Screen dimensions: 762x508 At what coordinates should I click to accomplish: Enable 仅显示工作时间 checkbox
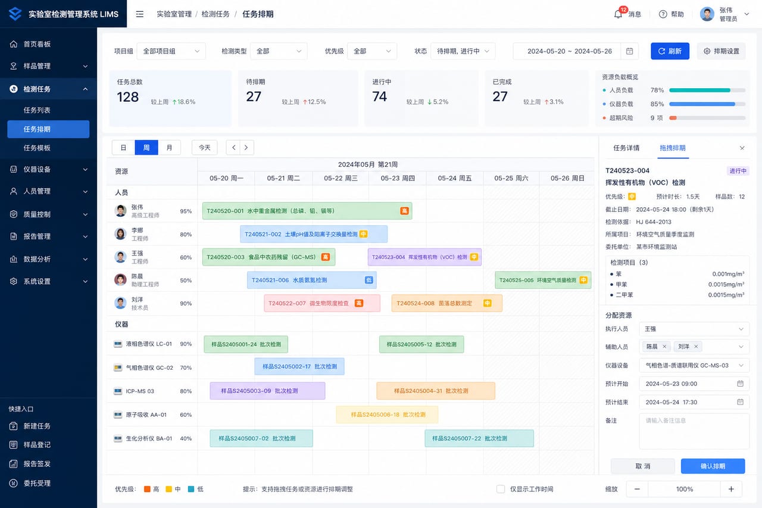pyautogui.click(x=501, y=489)
